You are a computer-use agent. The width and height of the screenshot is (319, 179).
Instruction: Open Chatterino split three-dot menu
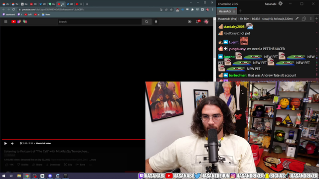pos(311,19)
